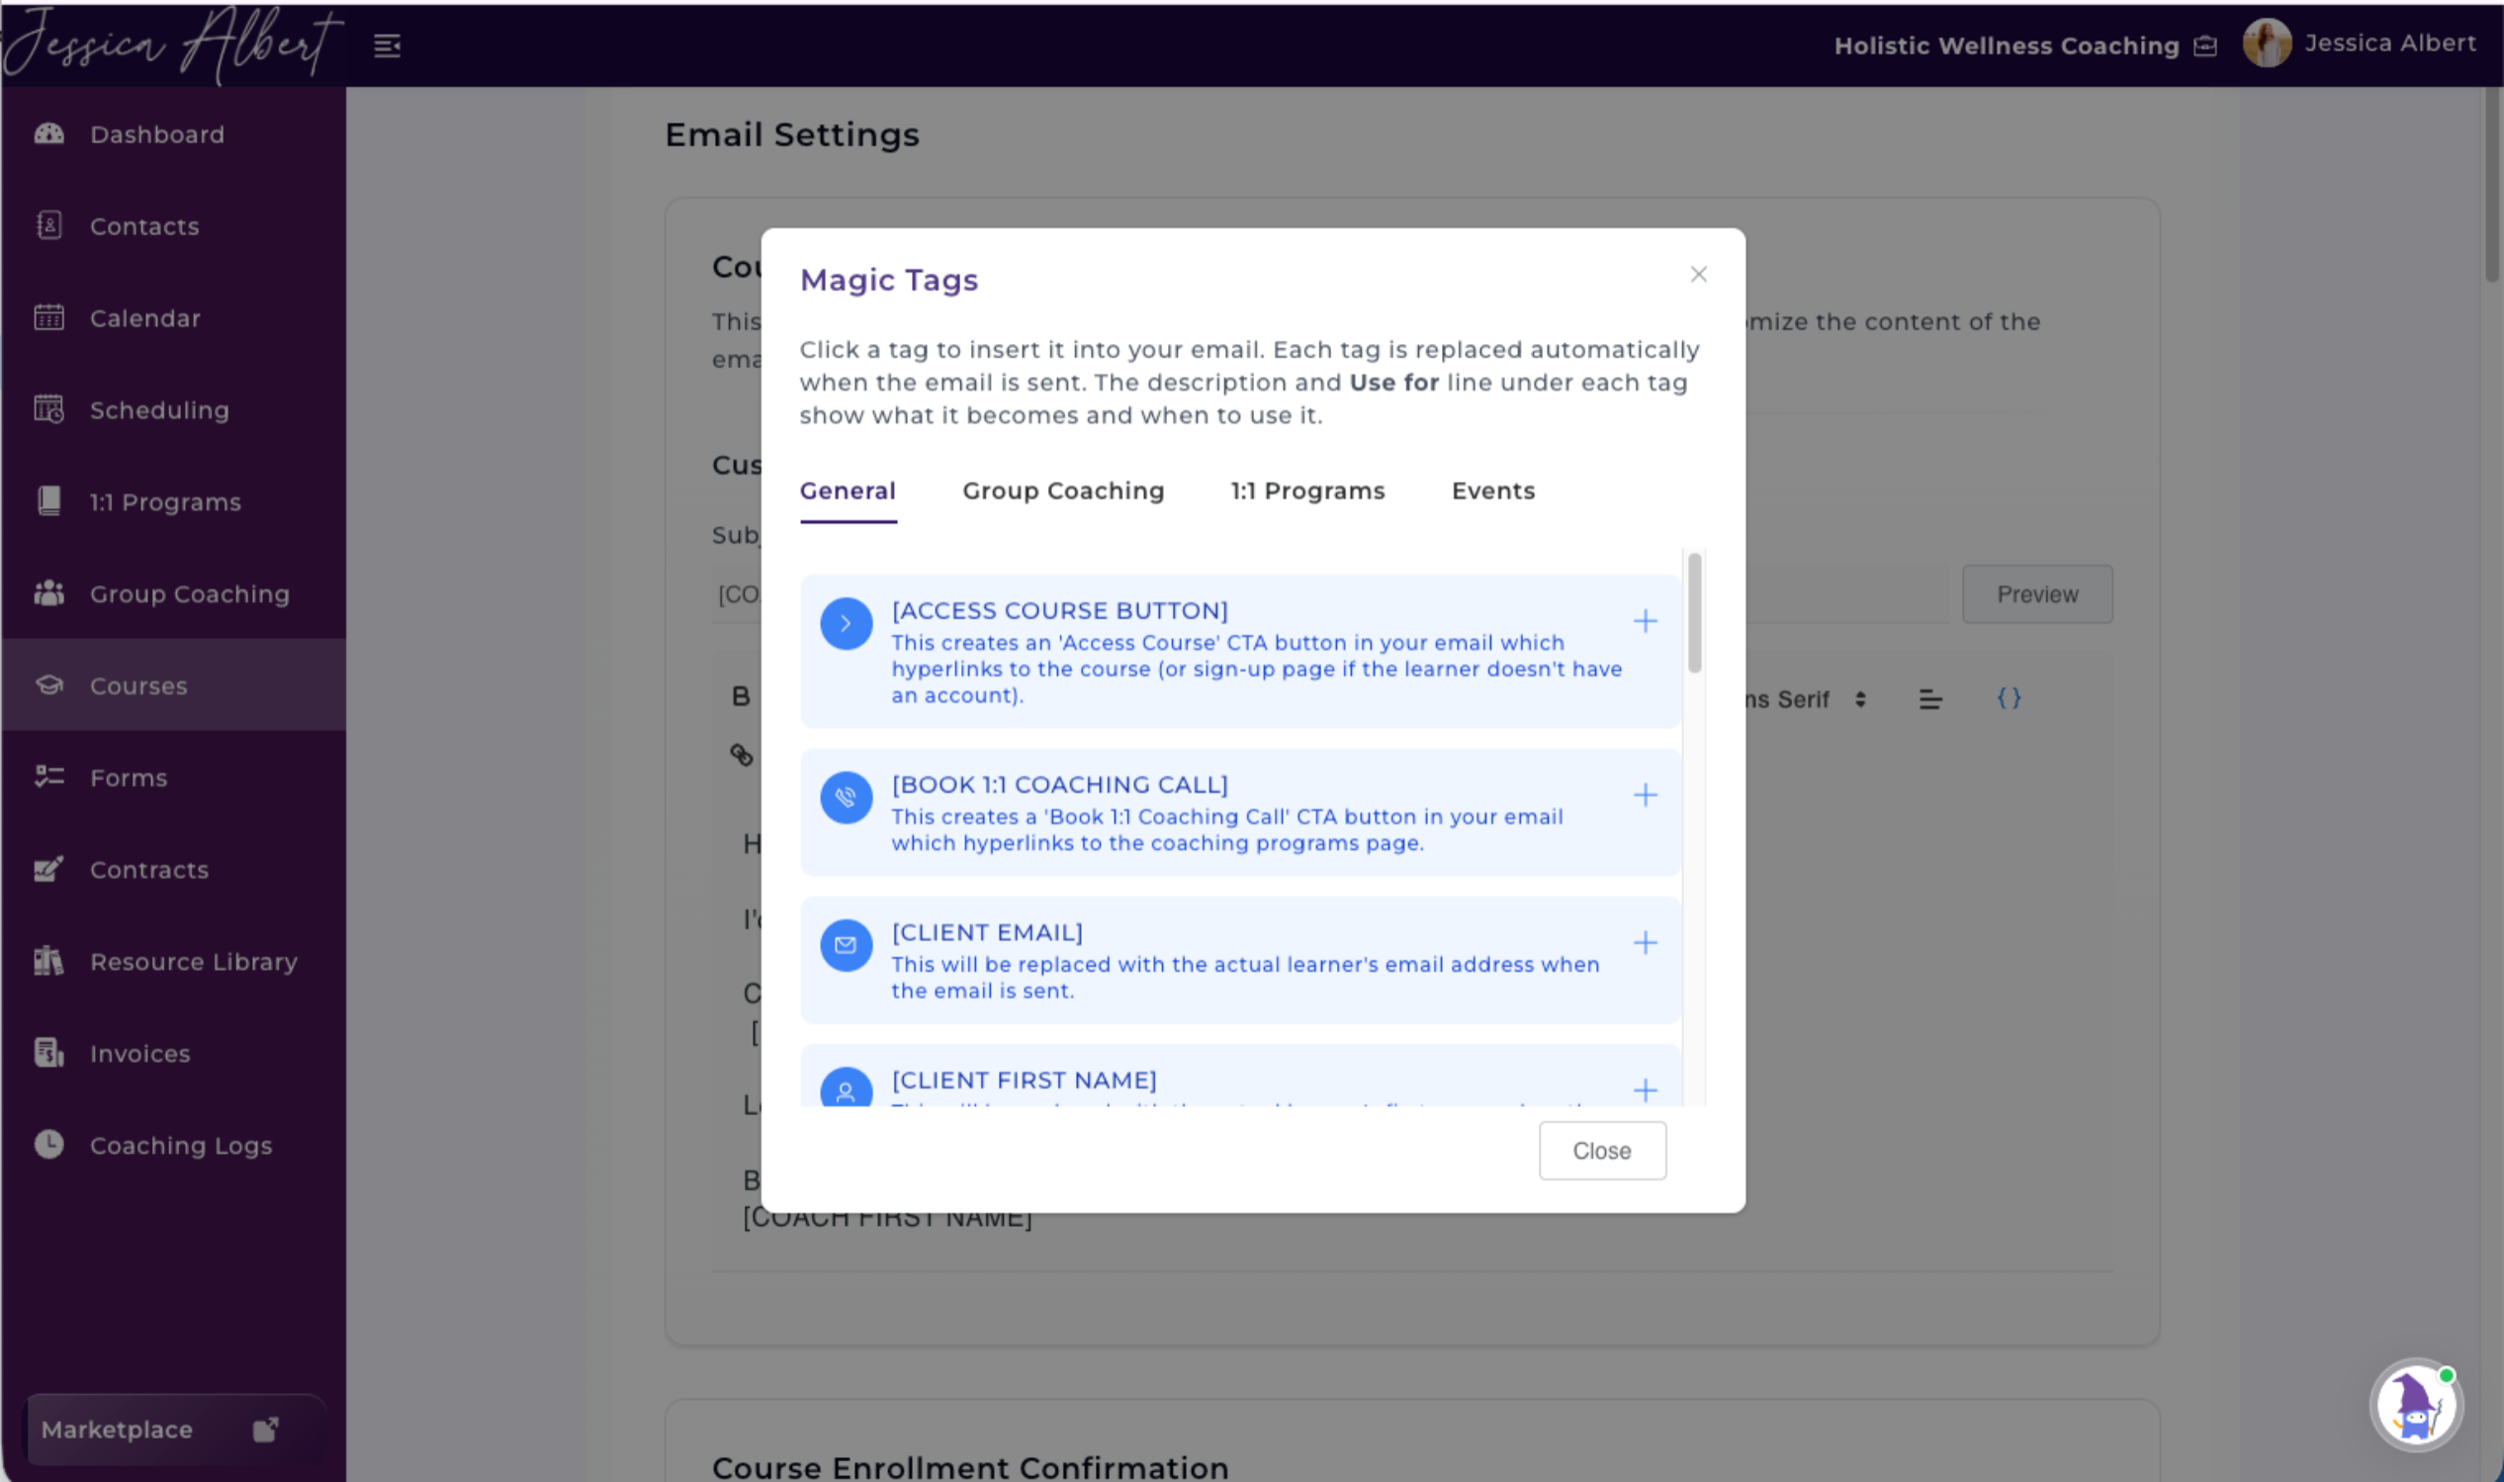Open Jessica Albert profile avatar
The image size is (2504, 1482).
[x=2268, y=44]
